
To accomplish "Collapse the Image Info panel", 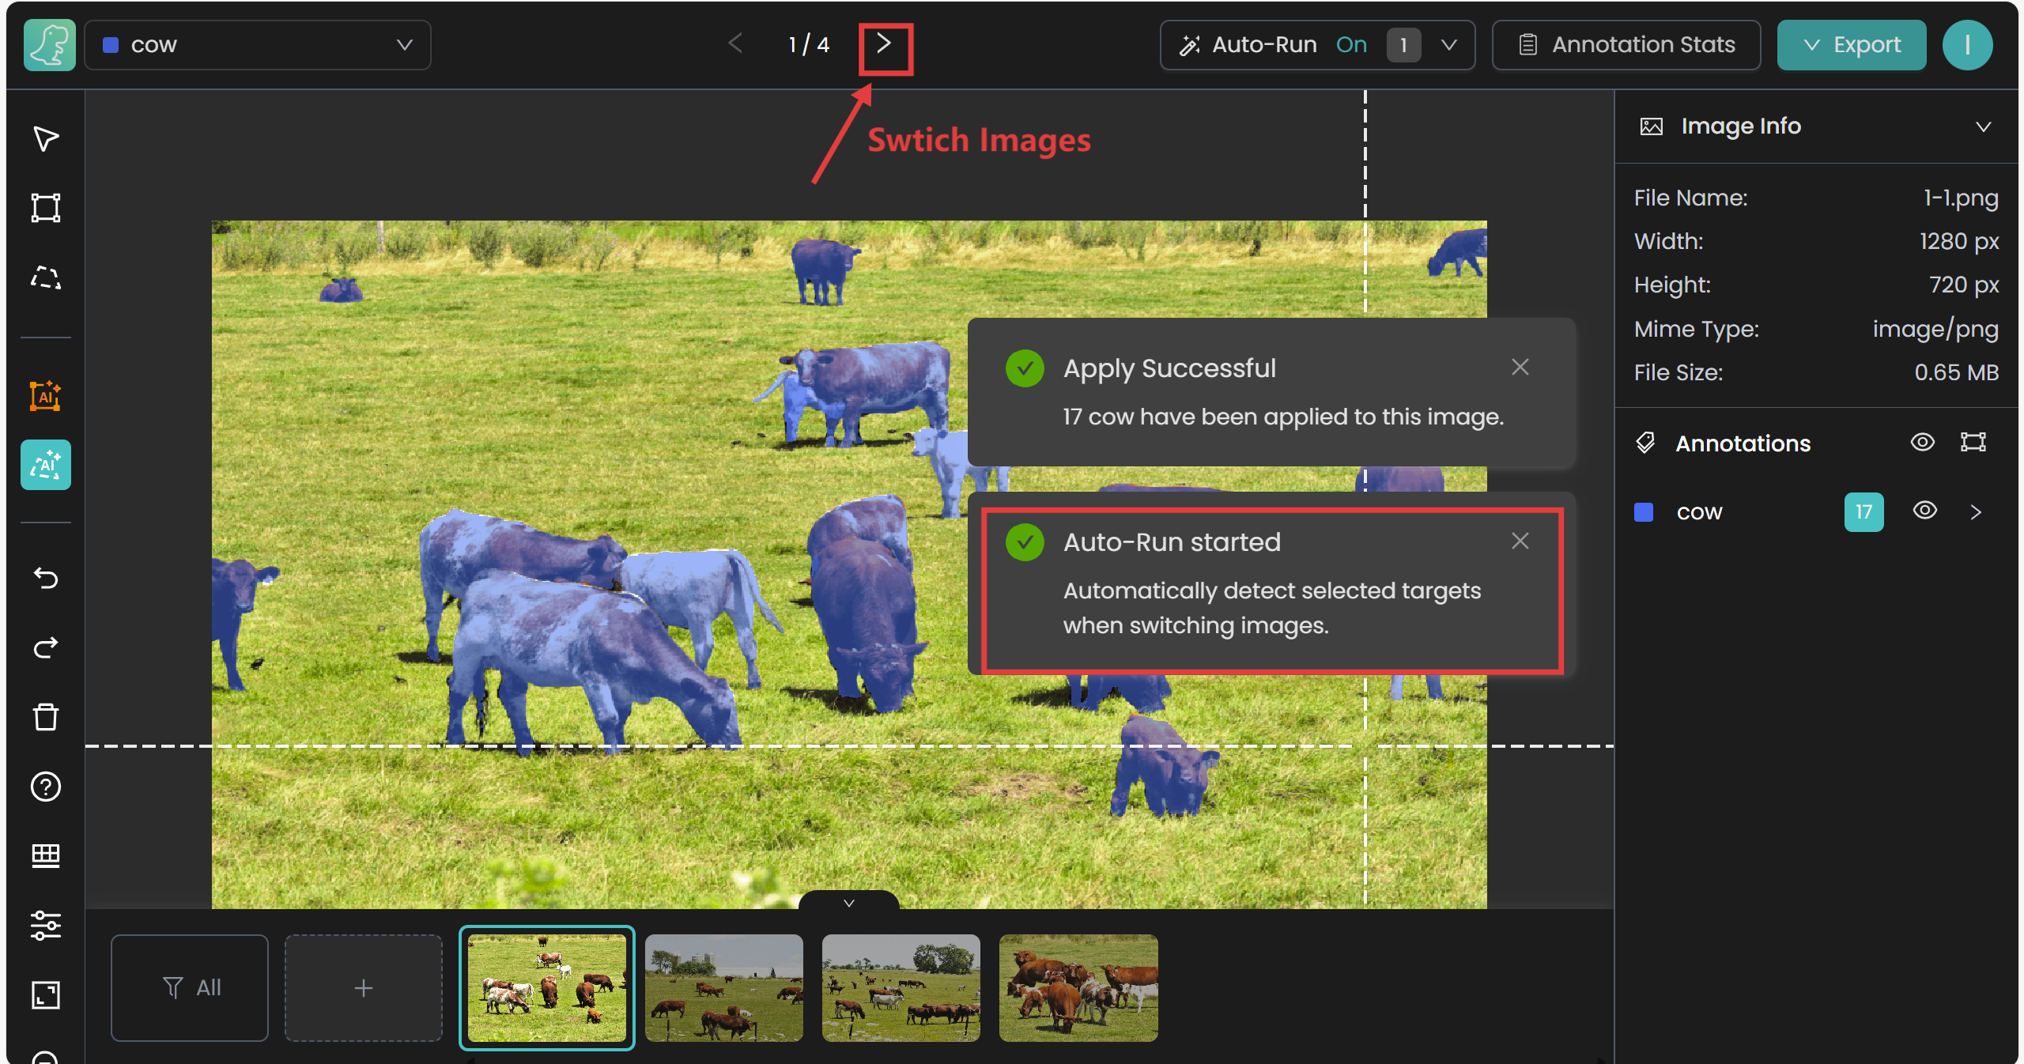I will [1983, 126].
